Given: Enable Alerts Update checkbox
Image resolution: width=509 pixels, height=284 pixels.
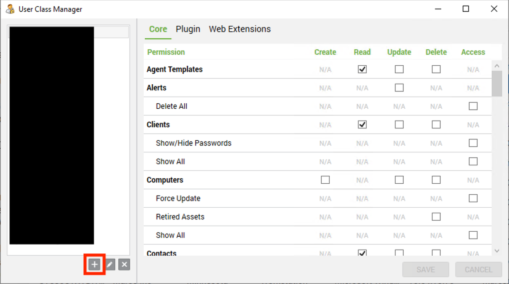Looking at the screenshot, I should point(399,88).
